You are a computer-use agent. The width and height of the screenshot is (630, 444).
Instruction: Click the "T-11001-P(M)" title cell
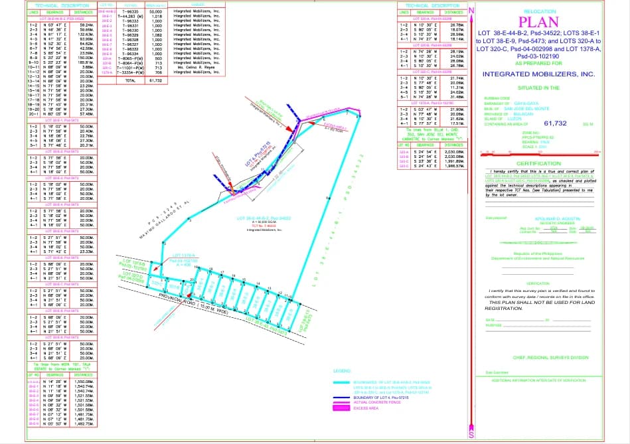pyautogui.click(x=130, y=68)
